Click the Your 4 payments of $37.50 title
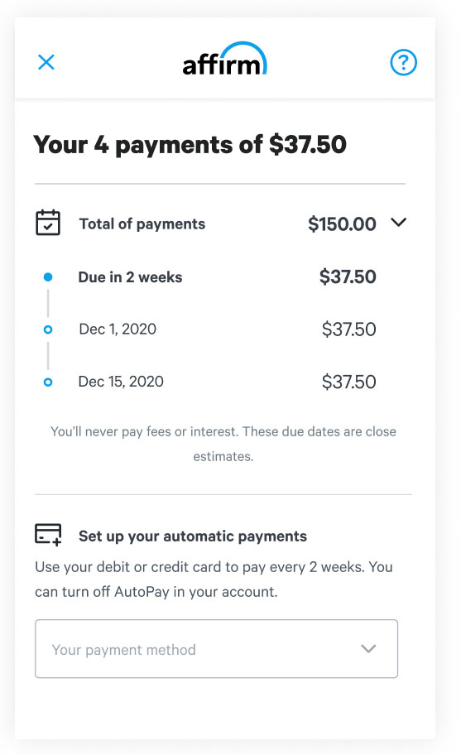 pos(190,144)
